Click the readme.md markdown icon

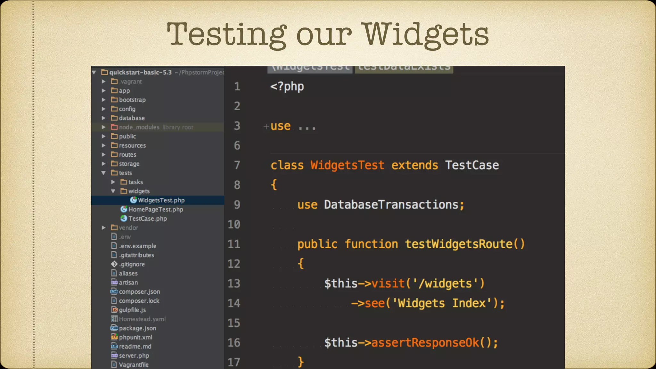[114, 346]
